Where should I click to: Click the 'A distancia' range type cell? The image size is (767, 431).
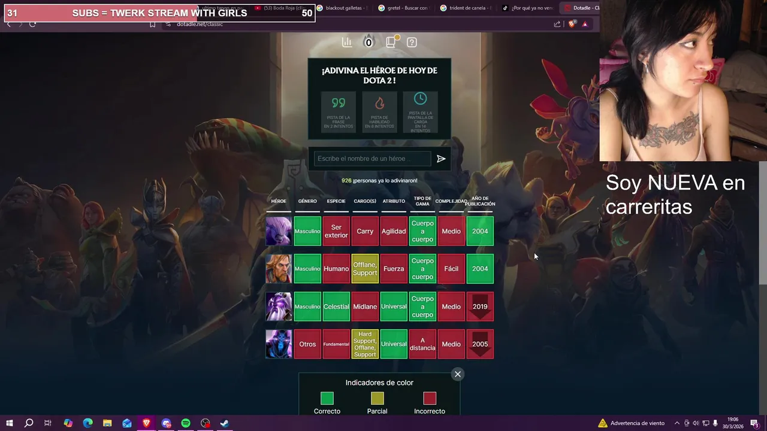[x=422, y=344]
